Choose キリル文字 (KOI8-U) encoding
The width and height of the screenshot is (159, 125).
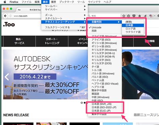105,53
